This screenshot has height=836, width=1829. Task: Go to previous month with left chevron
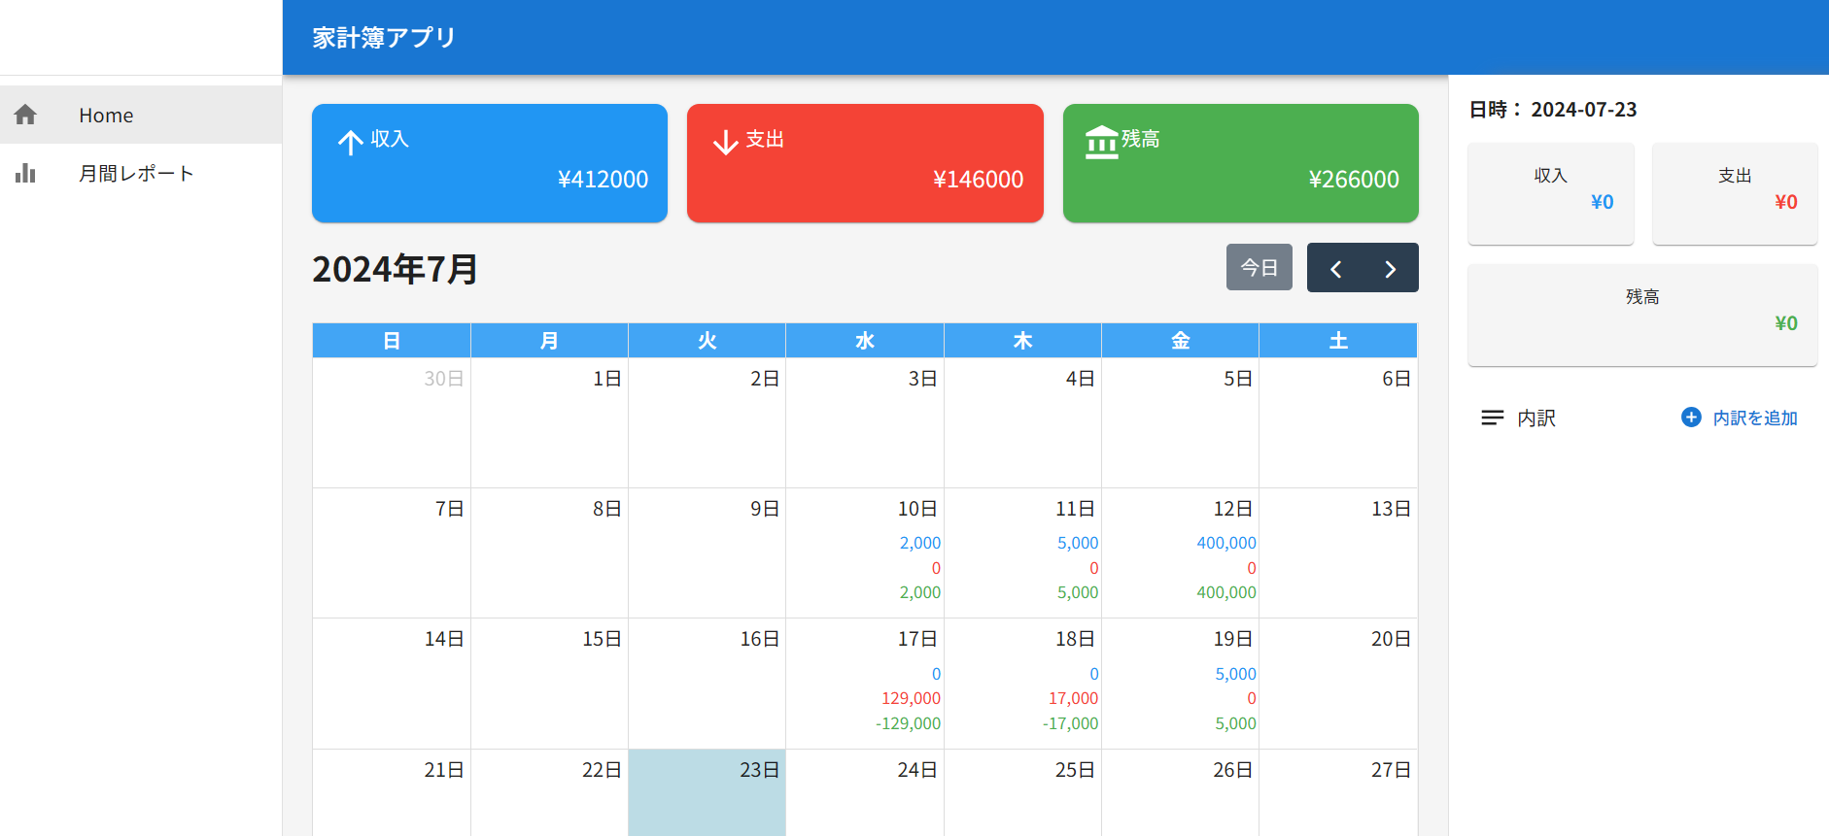[1335, 269]
